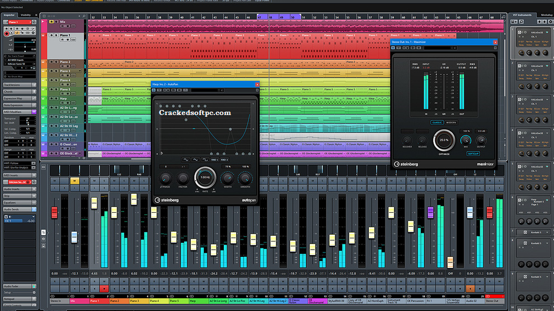Select Modern mode in Maximizer
The height and width of the screenshot is (311, 554).
click(451, 122)
